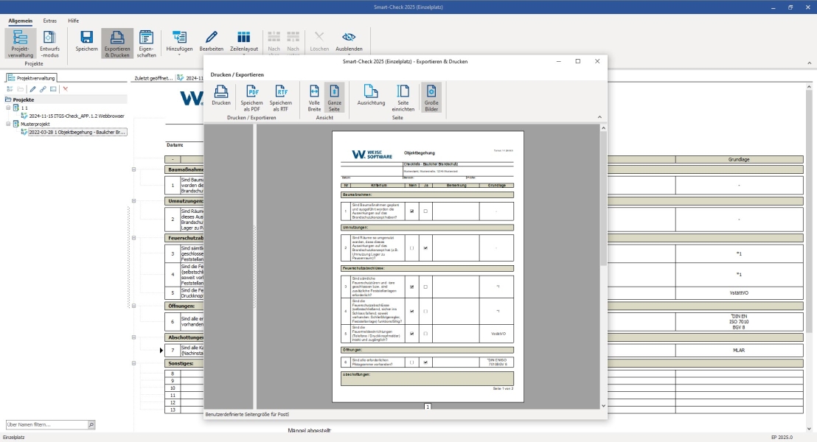The image size is (817, 442).
Task: Select the Allgemein ribbon tab
Action: pyautogui.click(x=20, y=21)
